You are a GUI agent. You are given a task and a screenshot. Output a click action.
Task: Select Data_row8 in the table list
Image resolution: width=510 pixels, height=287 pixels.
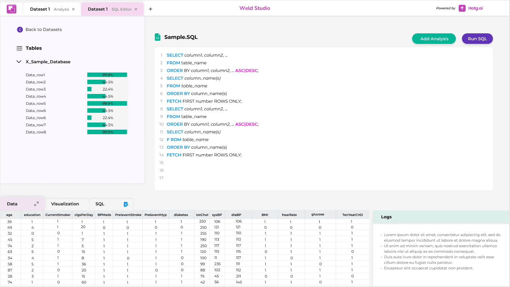(36, 132)
